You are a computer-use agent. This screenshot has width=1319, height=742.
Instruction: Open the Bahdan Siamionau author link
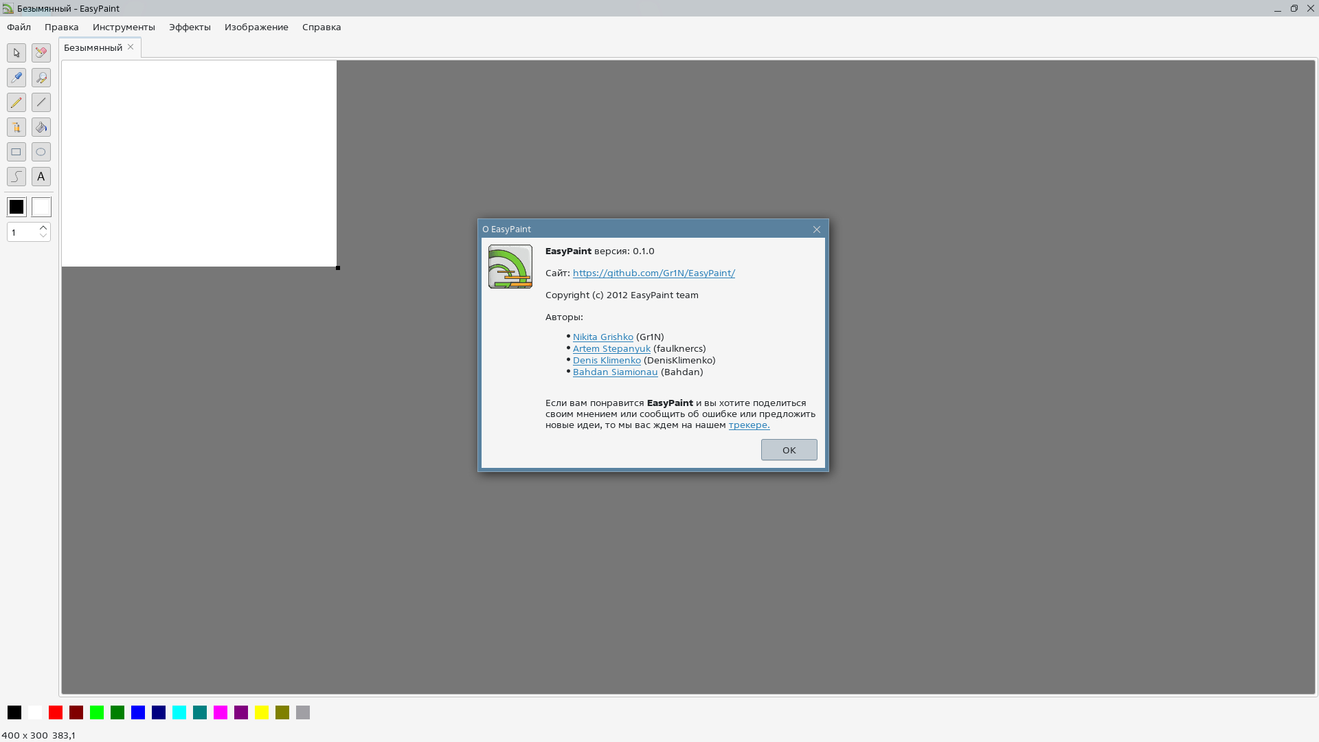click(x=616, y=372)
